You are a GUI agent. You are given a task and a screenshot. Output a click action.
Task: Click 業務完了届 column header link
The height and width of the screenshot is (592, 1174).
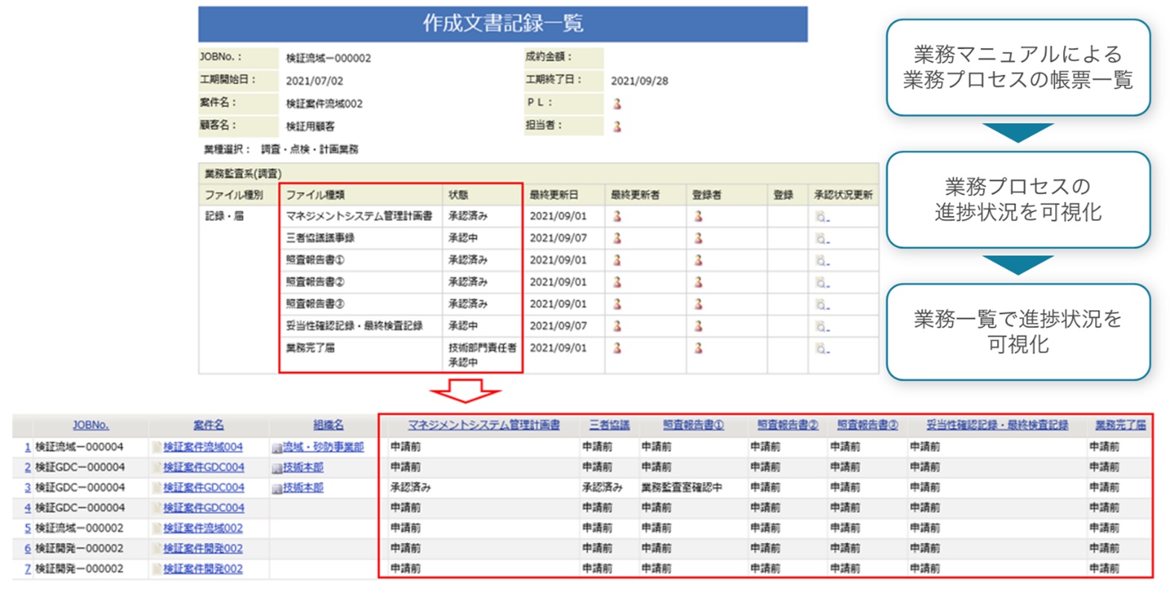click(x=1120, y=425)
